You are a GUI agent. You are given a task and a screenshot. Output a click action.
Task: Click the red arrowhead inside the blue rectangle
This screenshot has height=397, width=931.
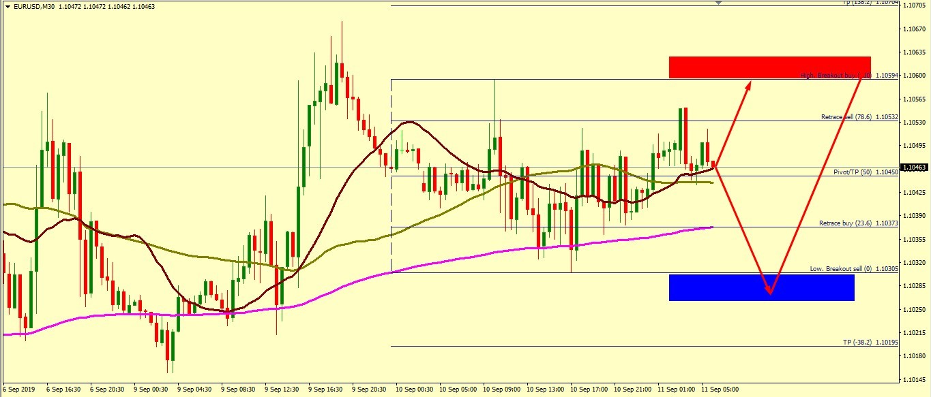(x=770, y=291)
